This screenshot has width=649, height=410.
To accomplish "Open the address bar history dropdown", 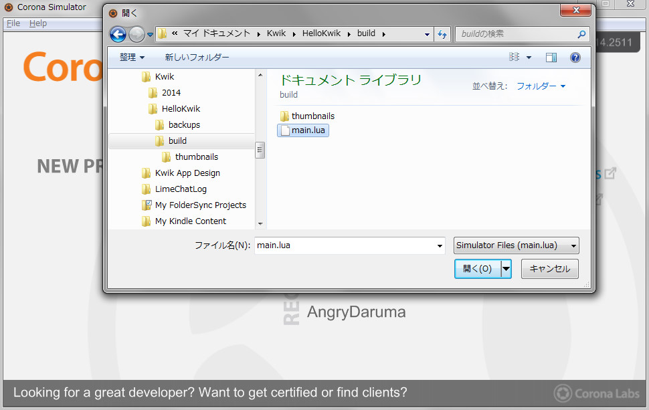I will pos(427,34).
